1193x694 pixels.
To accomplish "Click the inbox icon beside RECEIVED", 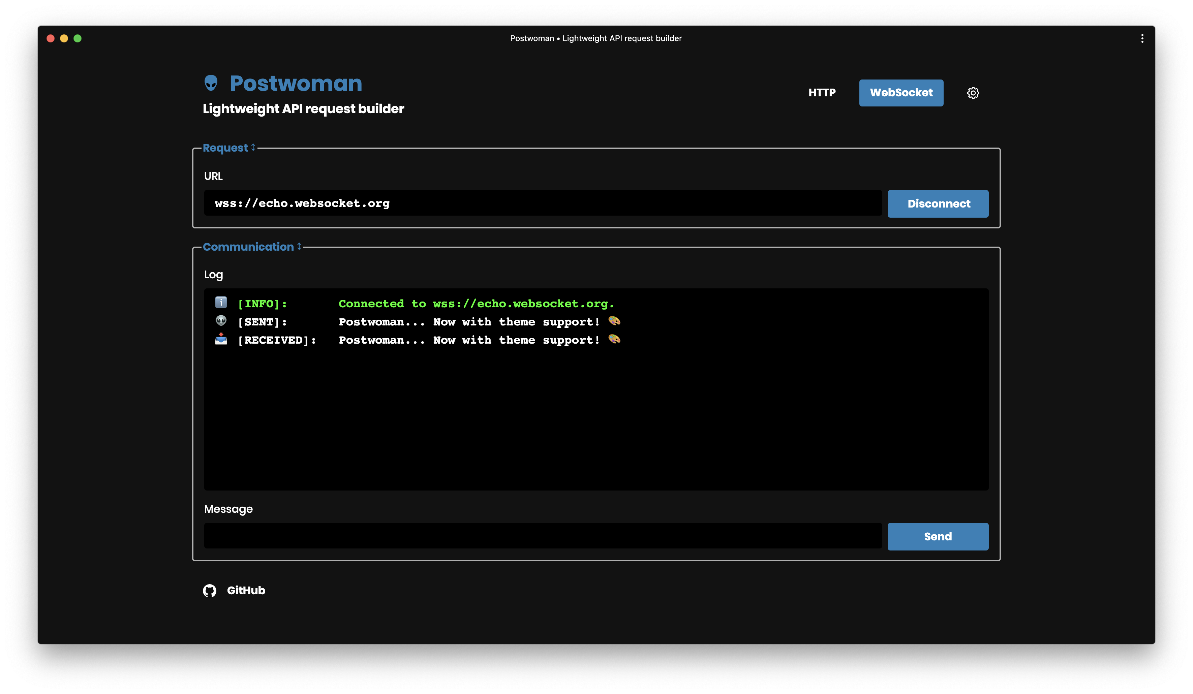I will pyautogui.click(x=221, y=339).
